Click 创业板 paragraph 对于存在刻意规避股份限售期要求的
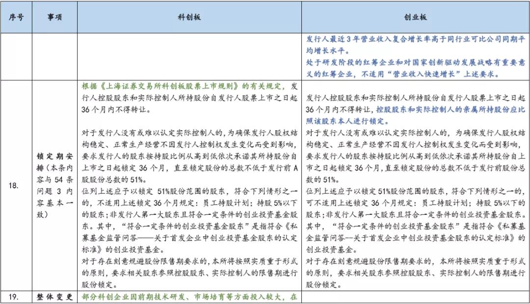Screen dimensions: 530x304 pos(416,273)
